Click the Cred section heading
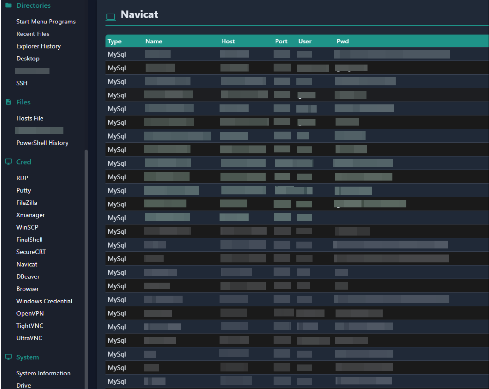The image size is (489, 389). point(23,162)
